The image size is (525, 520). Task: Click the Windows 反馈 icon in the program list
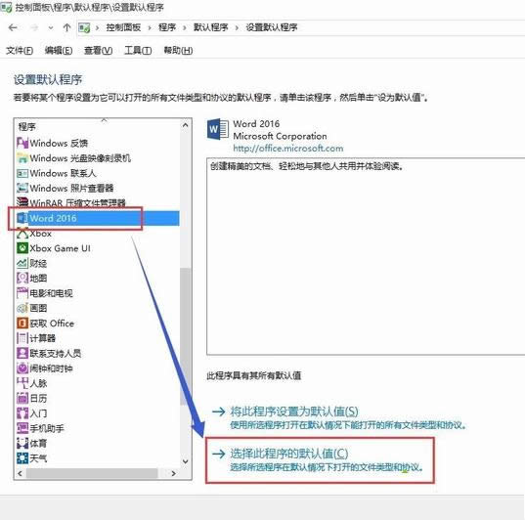tap(22, 143)
